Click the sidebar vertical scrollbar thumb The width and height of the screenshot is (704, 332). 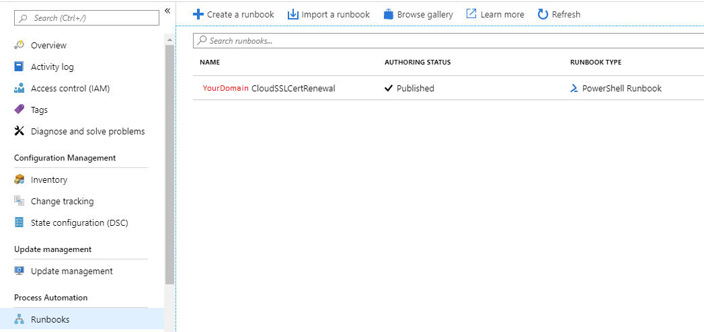(x=169, y=165)
